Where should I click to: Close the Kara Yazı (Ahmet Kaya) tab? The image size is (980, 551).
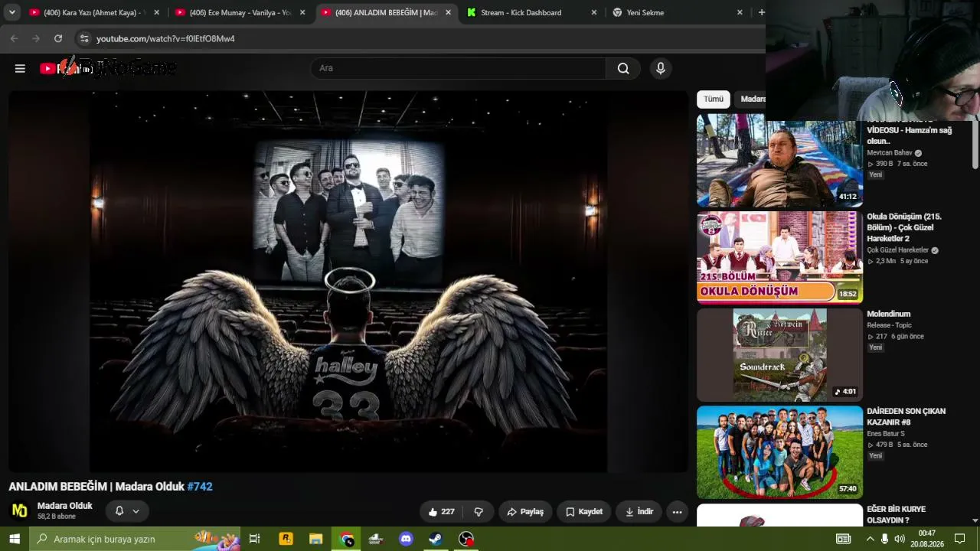click(156, 12)
